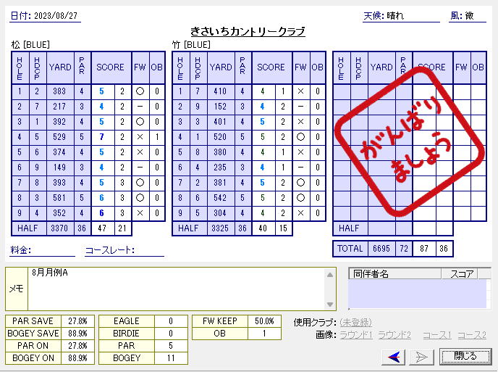Select 竹 half total score 40

coord(263,228)
